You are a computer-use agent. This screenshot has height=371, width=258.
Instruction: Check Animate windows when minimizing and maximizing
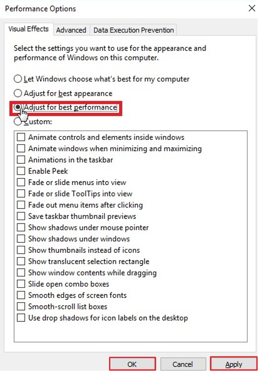(x=21, y=148)
